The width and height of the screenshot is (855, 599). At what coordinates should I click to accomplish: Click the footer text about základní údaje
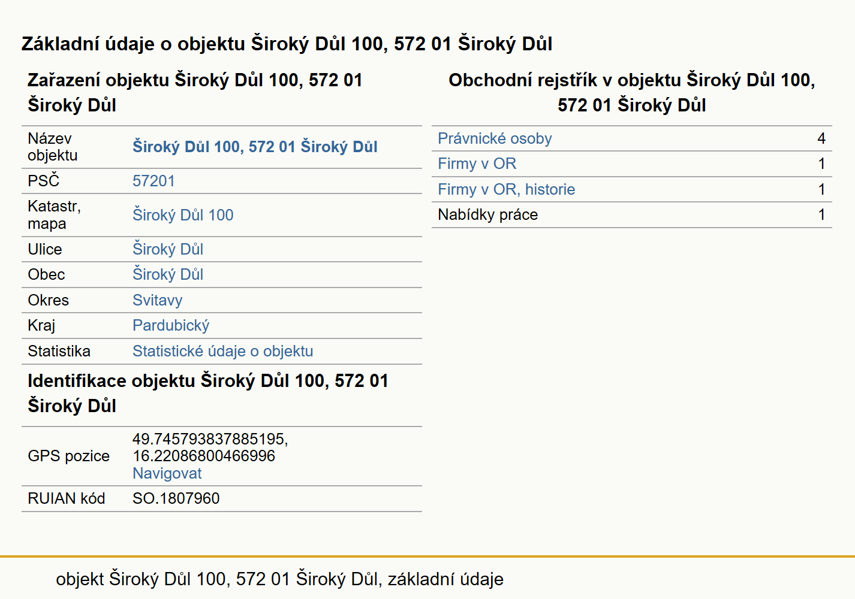tap(279, 579)
